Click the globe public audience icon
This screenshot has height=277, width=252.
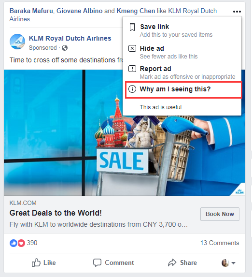click(65, 48)
